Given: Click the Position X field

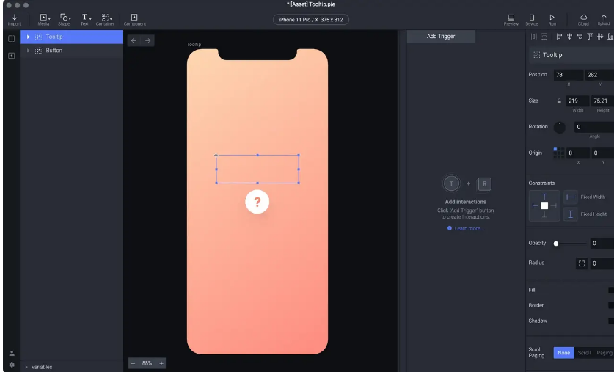Looking at the screenshot, I should coord(569,75).
